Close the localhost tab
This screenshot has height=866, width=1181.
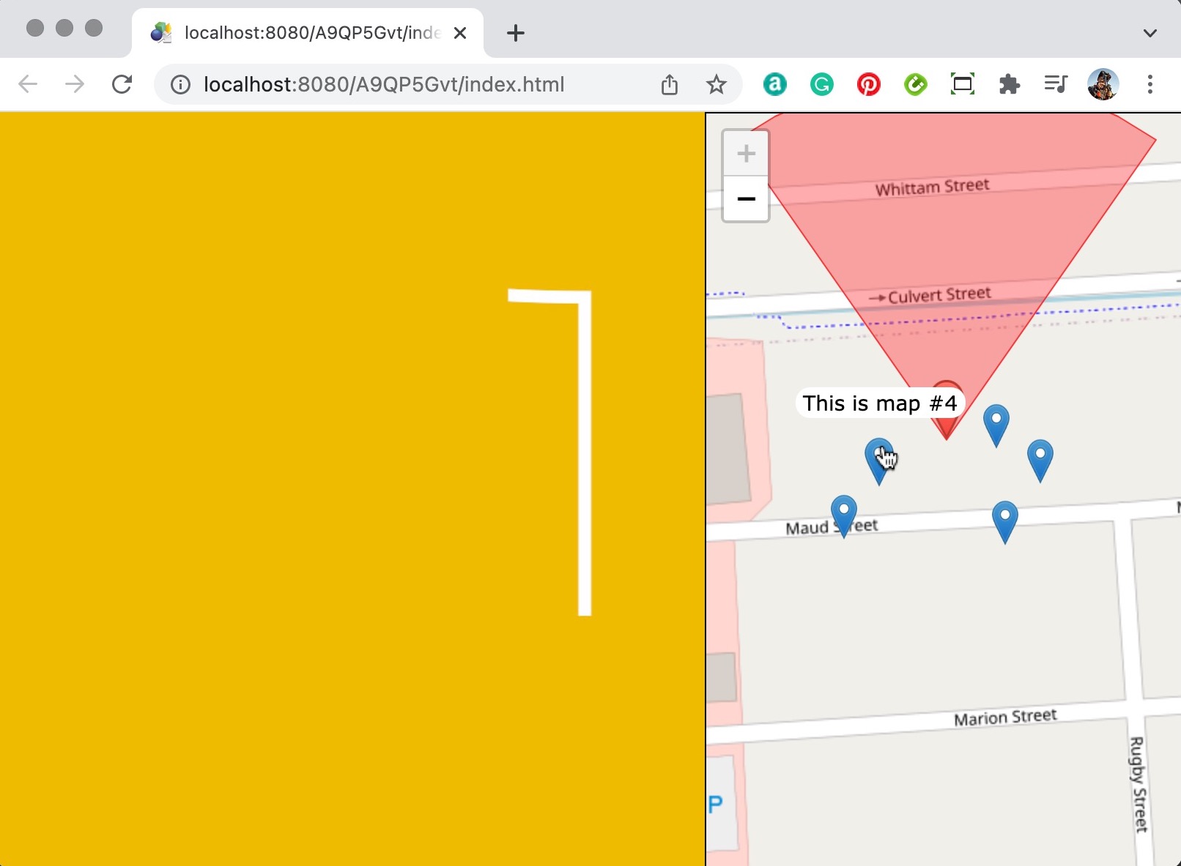point(460,33)
